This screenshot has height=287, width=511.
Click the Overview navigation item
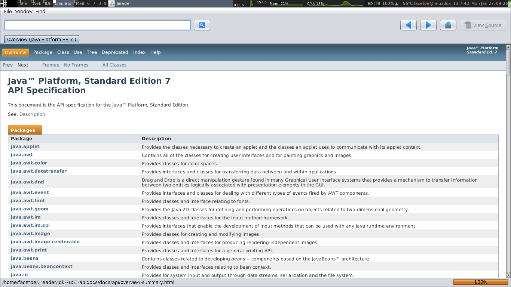pyautogui.click(x=15, y=52)
